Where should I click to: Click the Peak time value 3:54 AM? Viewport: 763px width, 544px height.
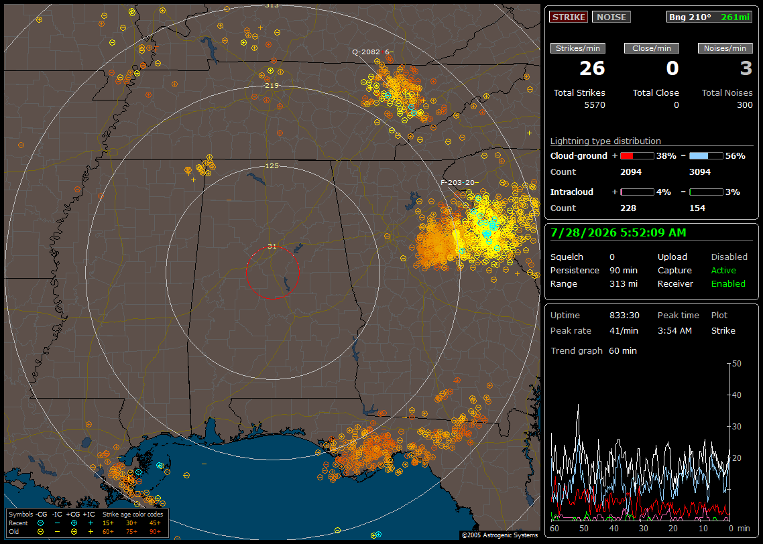(x=674, y=330)
